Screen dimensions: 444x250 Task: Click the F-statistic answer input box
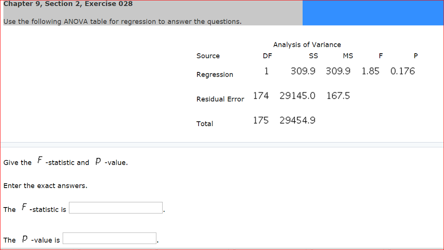[116, 208]
